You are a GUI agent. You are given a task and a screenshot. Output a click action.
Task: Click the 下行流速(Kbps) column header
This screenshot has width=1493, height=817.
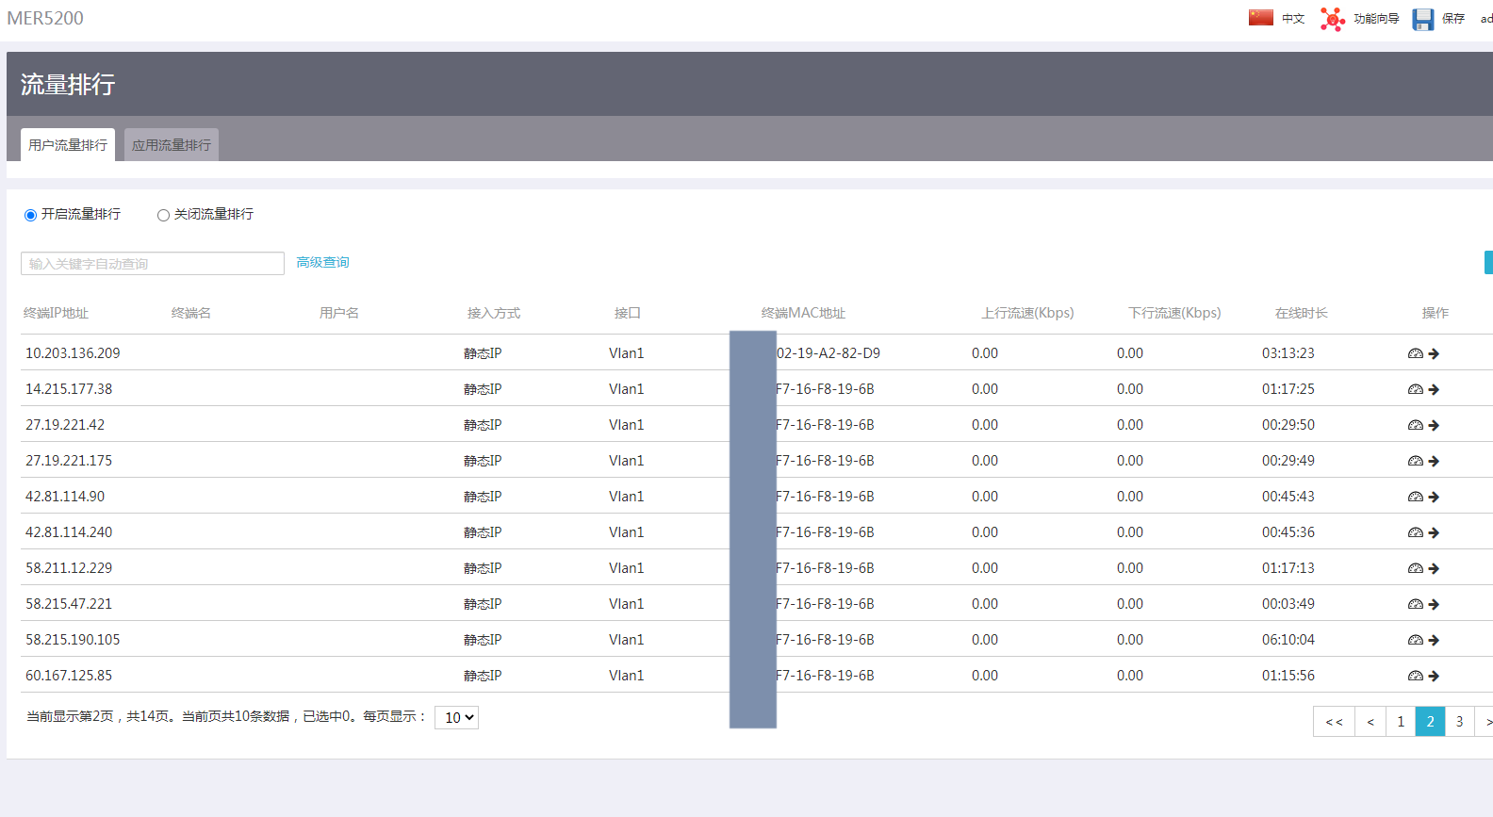[1175, 313]
